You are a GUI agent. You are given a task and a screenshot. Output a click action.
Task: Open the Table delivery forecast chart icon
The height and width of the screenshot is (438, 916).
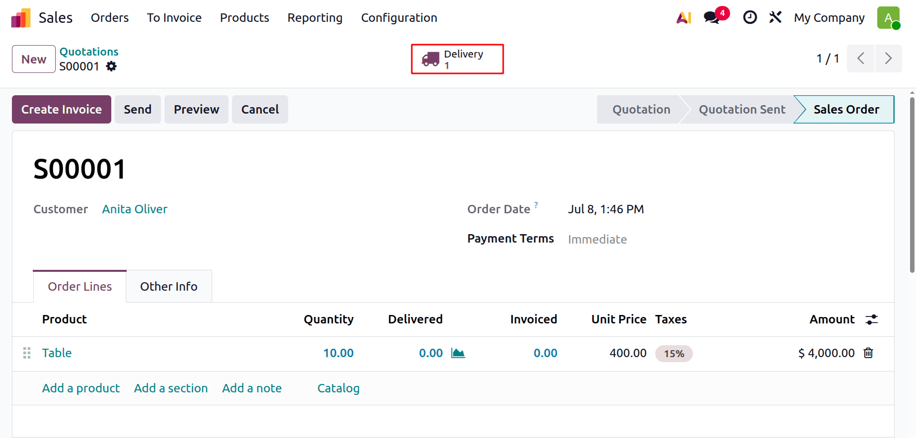point(458,353)
